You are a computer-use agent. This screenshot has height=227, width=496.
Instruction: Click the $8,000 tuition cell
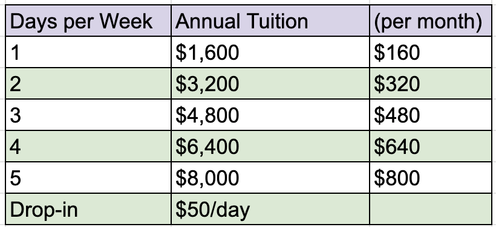coord(270,177)
